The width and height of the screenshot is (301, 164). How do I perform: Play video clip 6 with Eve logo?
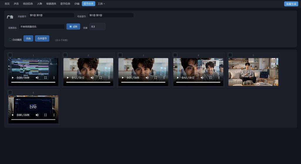tap(13, 115)
